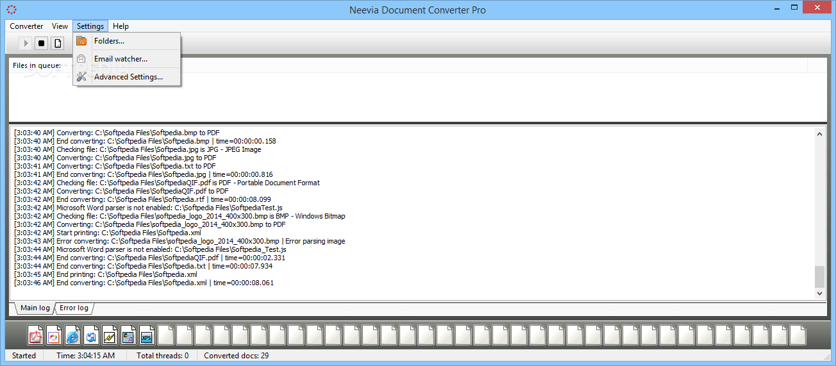Screen dimensions: 836x366
Task: Click log line ending 'time=00:00:00.816'
Action: click(x=143, y=174)
